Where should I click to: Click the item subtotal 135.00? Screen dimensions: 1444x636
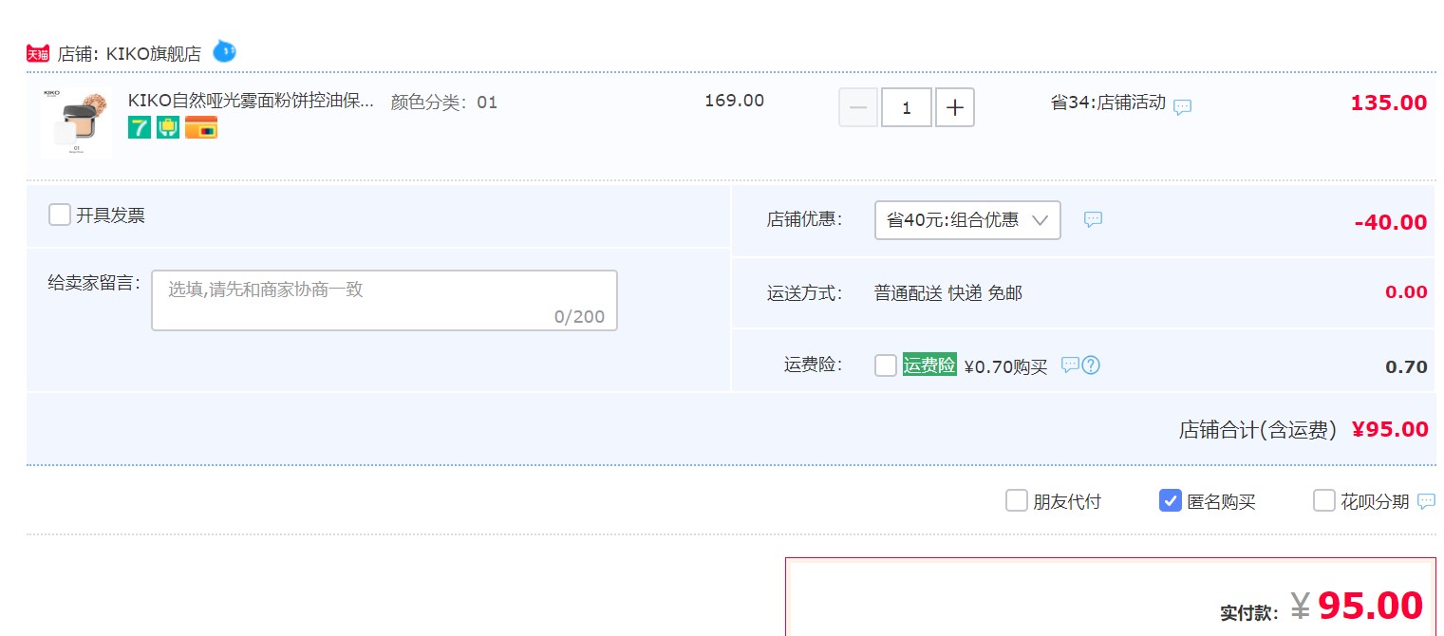(x=1389, y=103)
